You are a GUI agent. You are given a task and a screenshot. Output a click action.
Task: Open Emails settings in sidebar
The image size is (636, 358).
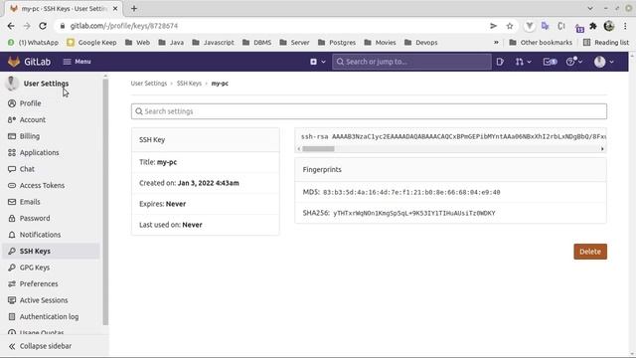pyautogui.click(x=30, y=202)
